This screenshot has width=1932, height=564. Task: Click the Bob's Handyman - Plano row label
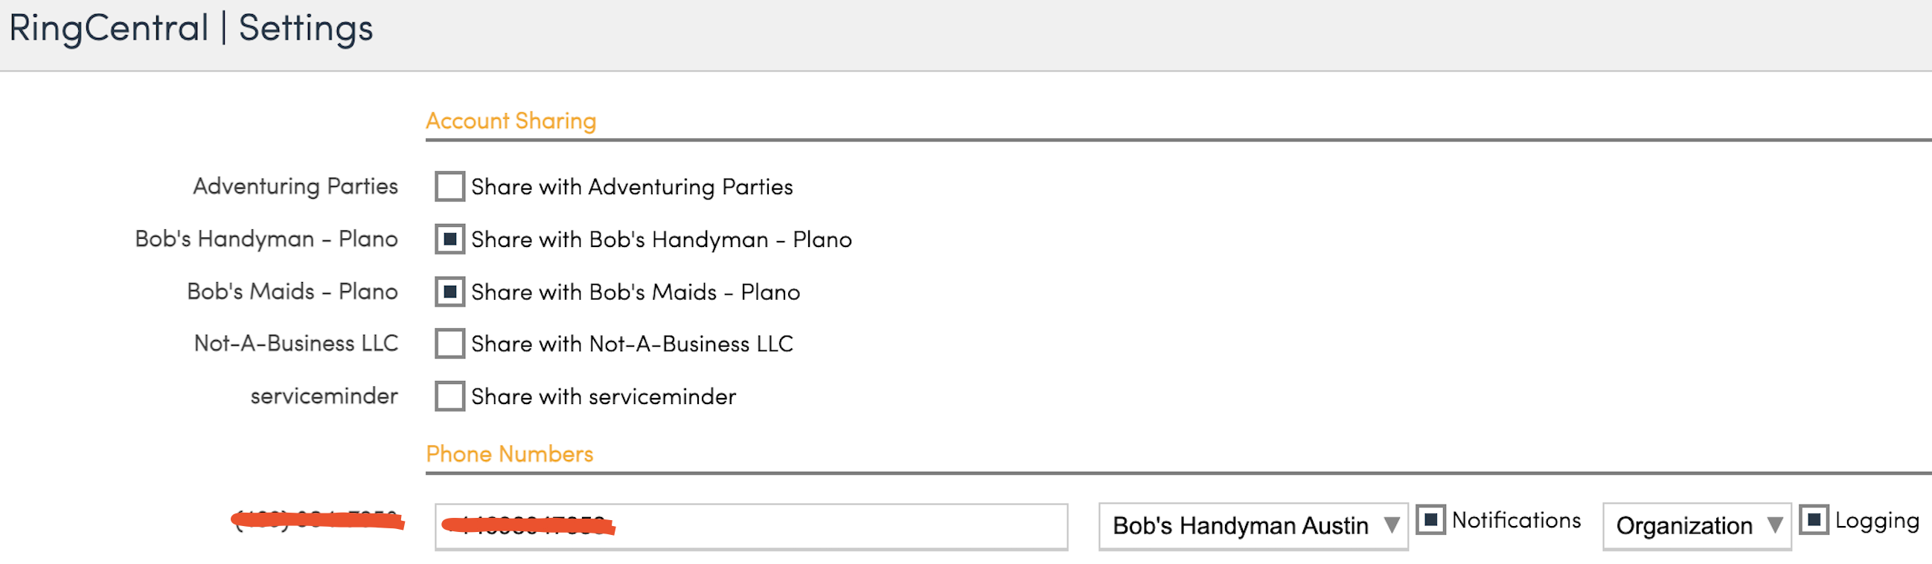tap(266, 239)
